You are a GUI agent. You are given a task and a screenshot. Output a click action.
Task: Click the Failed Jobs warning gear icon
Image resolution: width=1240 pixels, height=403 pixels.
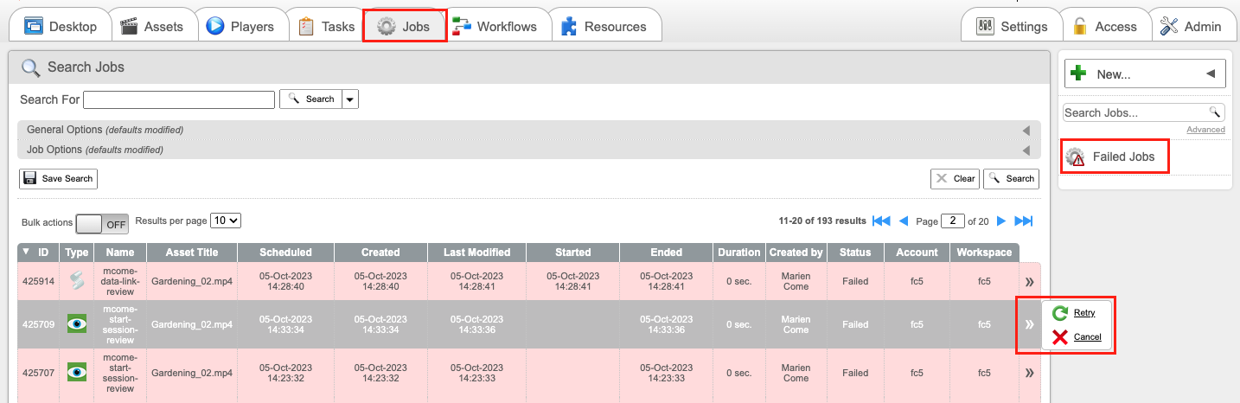click(1076, 157)
